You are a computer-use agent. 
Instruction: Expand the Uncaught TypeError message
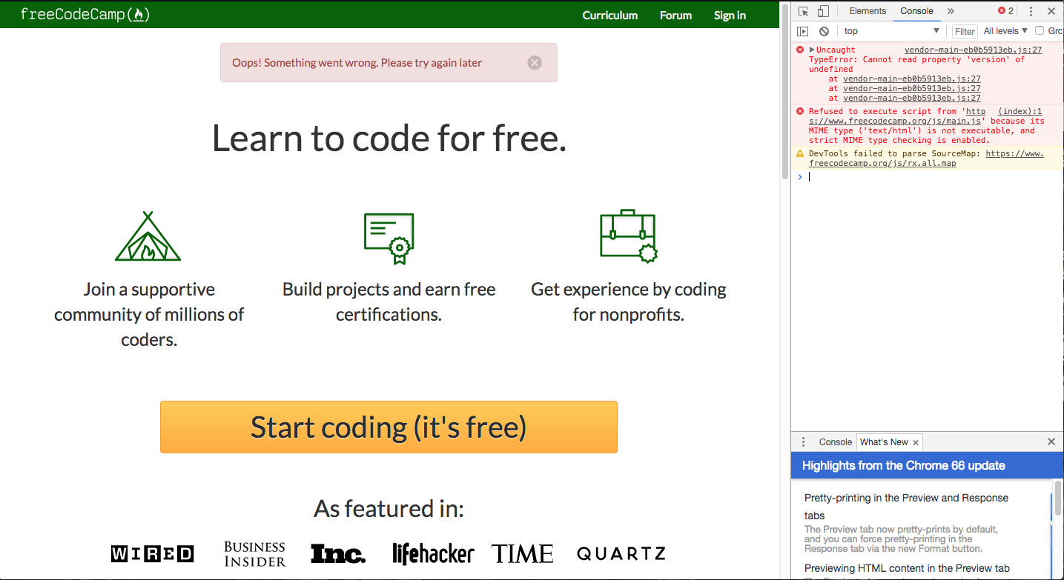point(810,49)
